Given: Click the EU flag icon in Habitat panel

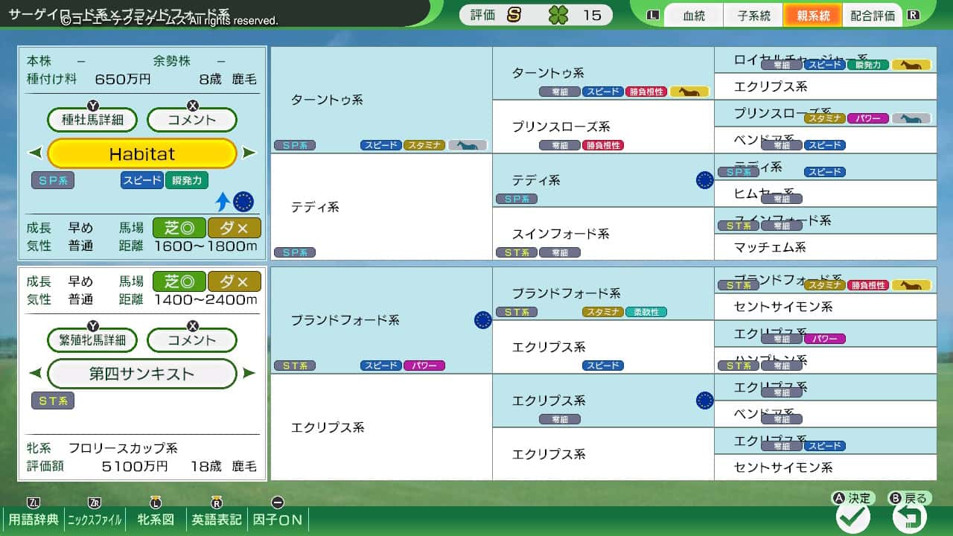Looking at the screenshot, I should tap(243, 201).
